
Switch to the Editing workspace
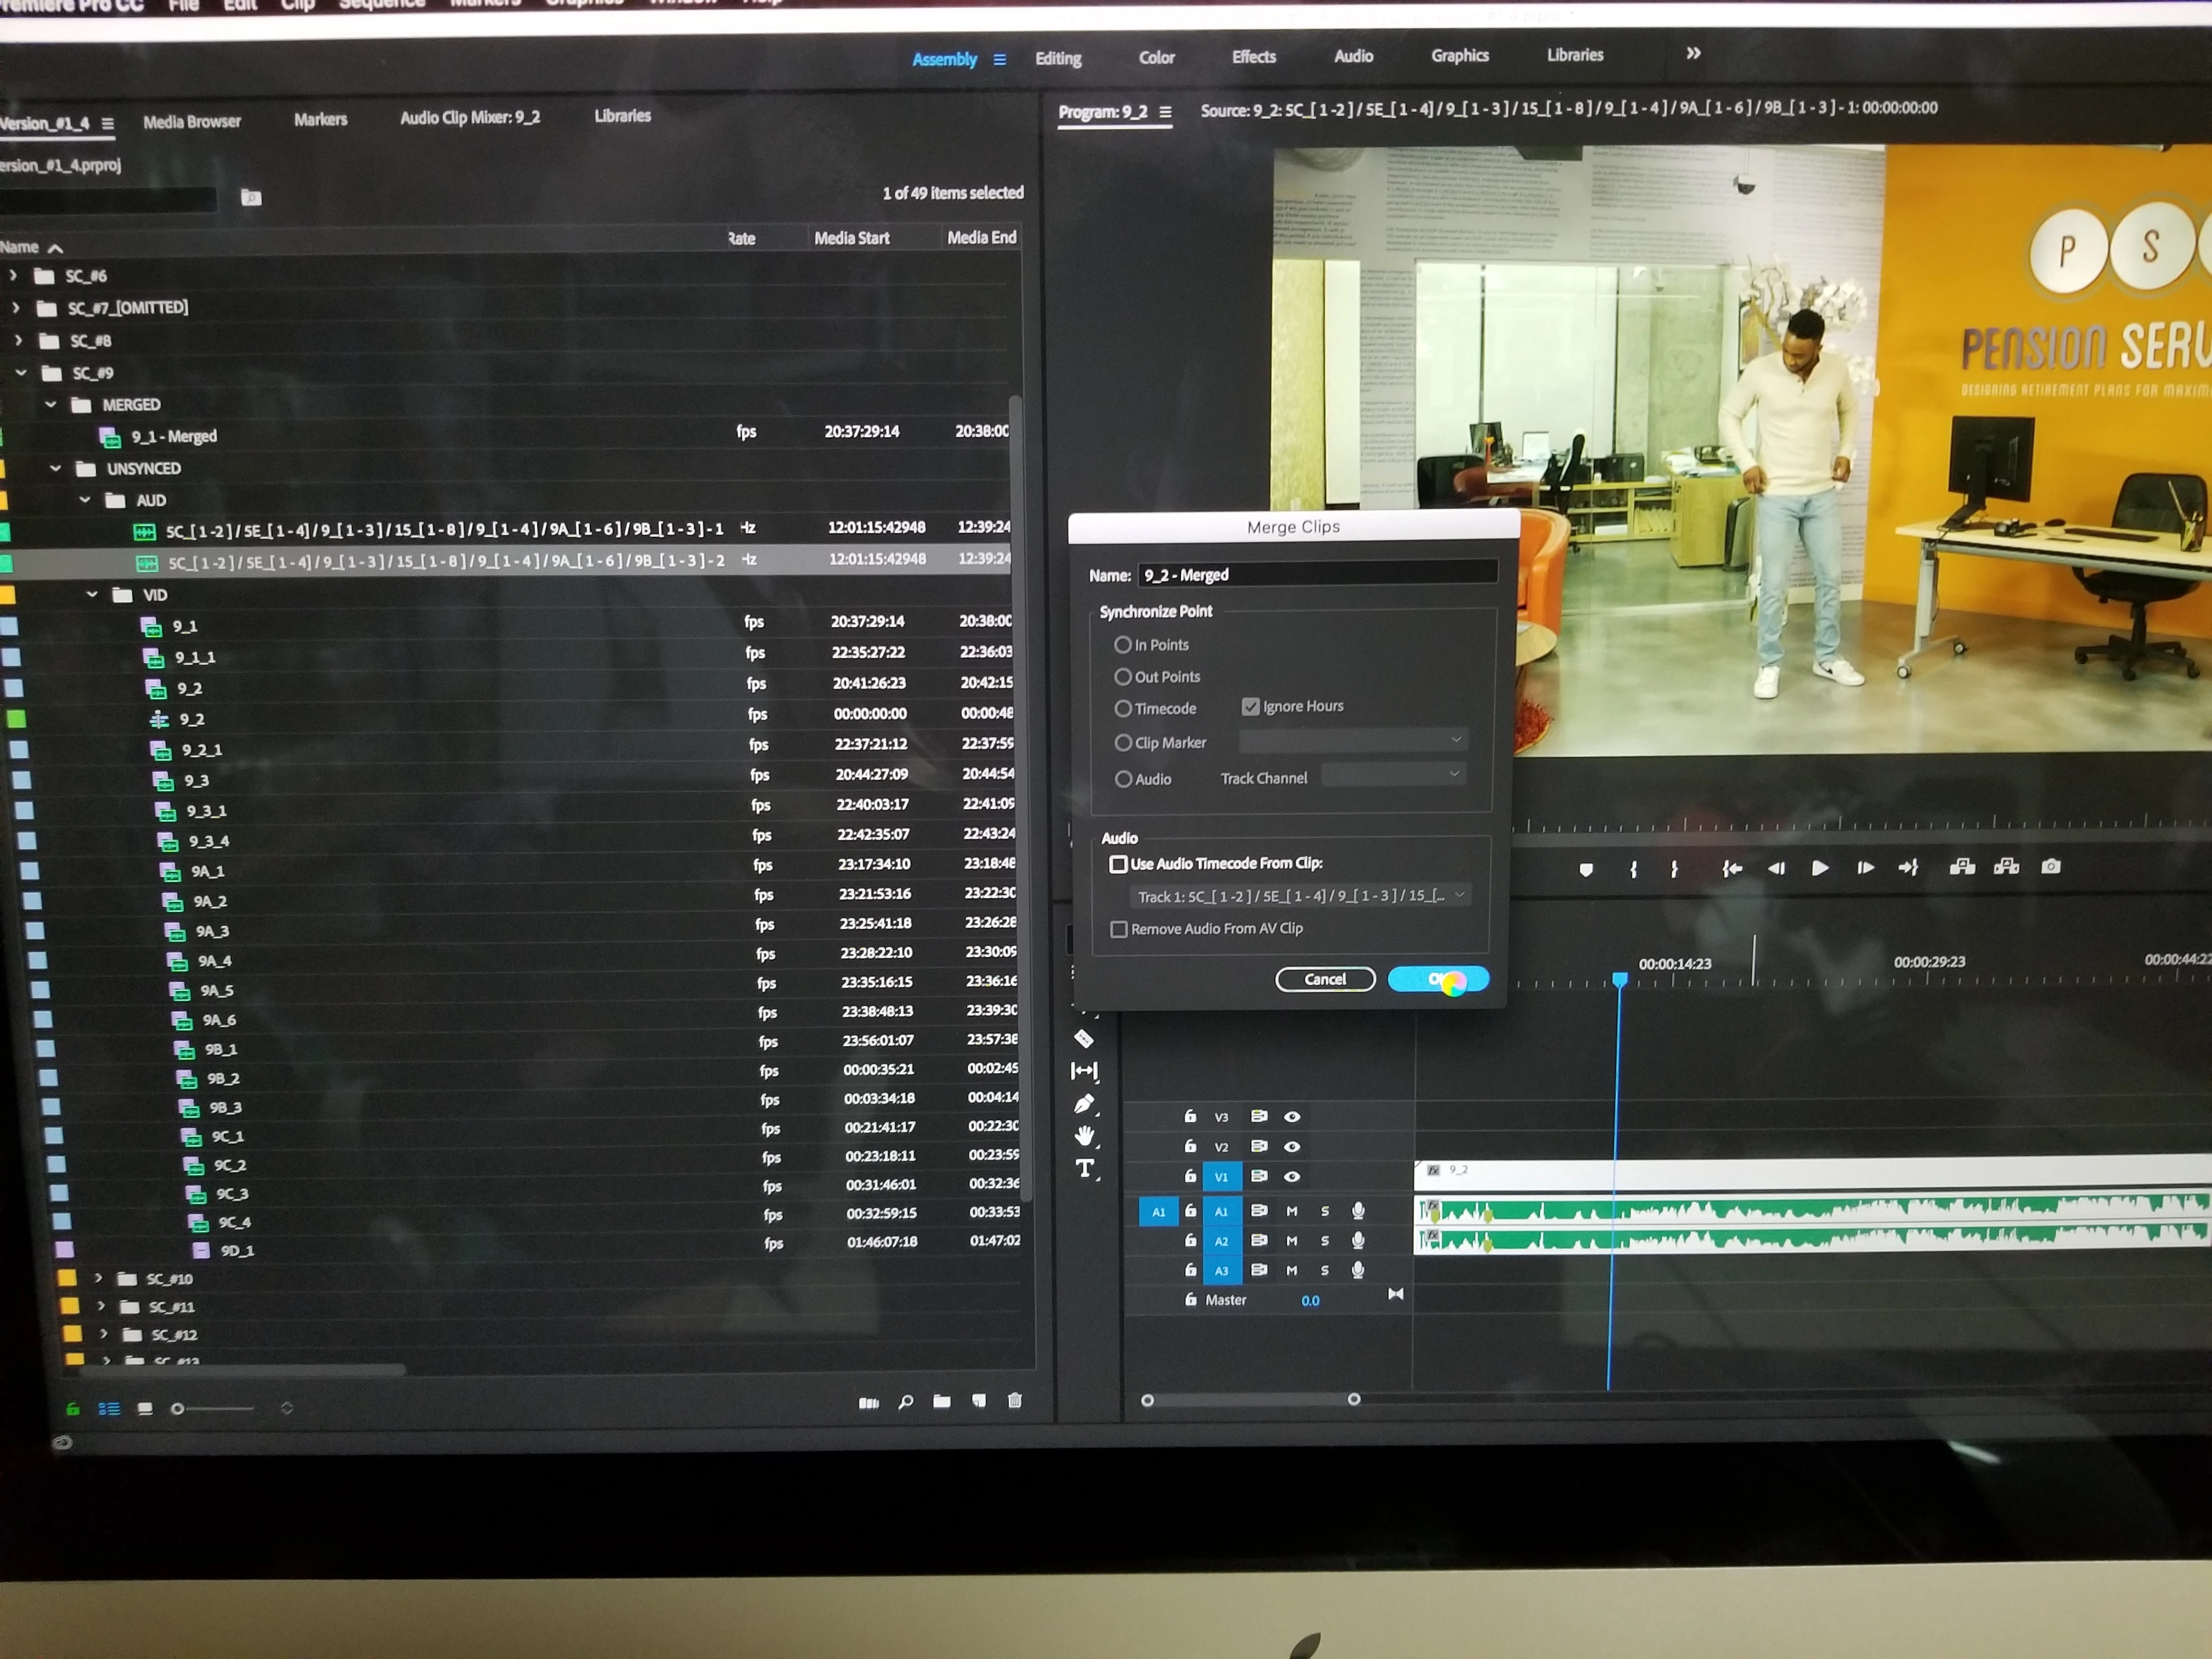point(1058,58)
